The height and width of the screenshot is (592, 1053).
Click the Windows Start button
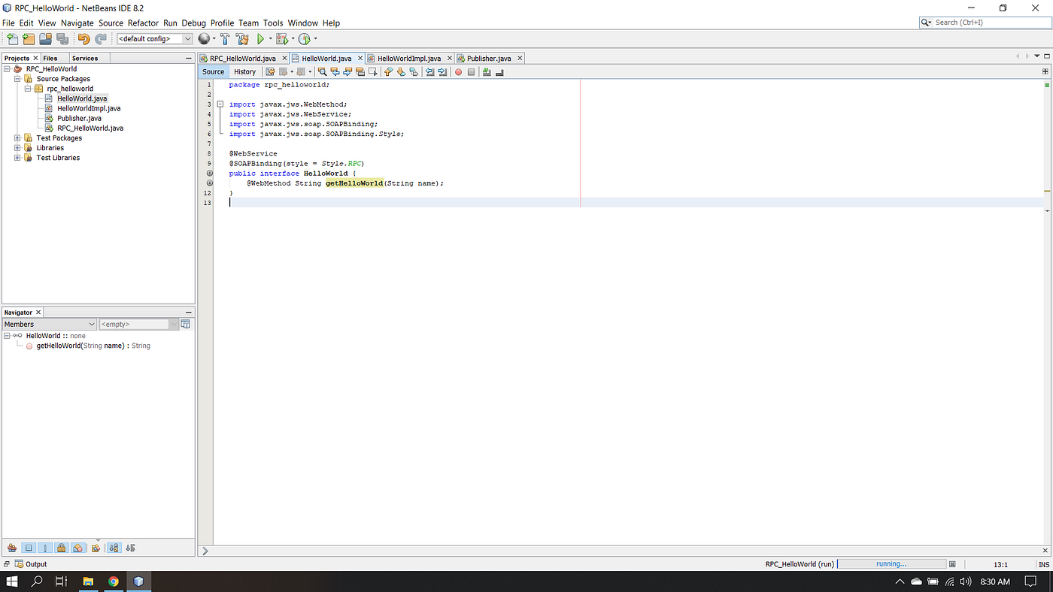click(x=11, y=581)
